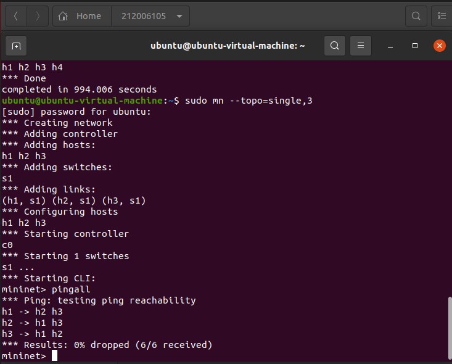Open Home folder in path bar

[82, 16]
